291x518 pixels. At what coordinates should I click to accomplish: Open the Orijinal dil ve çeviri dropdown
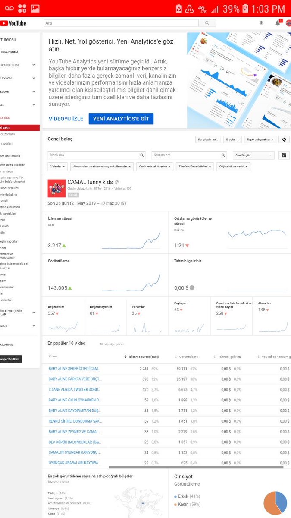click(233, 166)
